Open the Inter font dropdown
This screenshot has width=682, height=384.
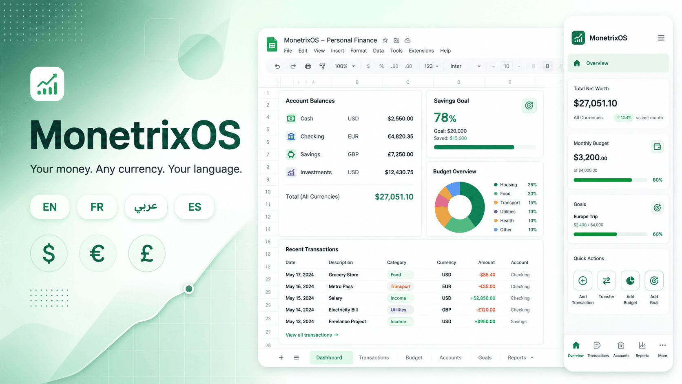465,66
